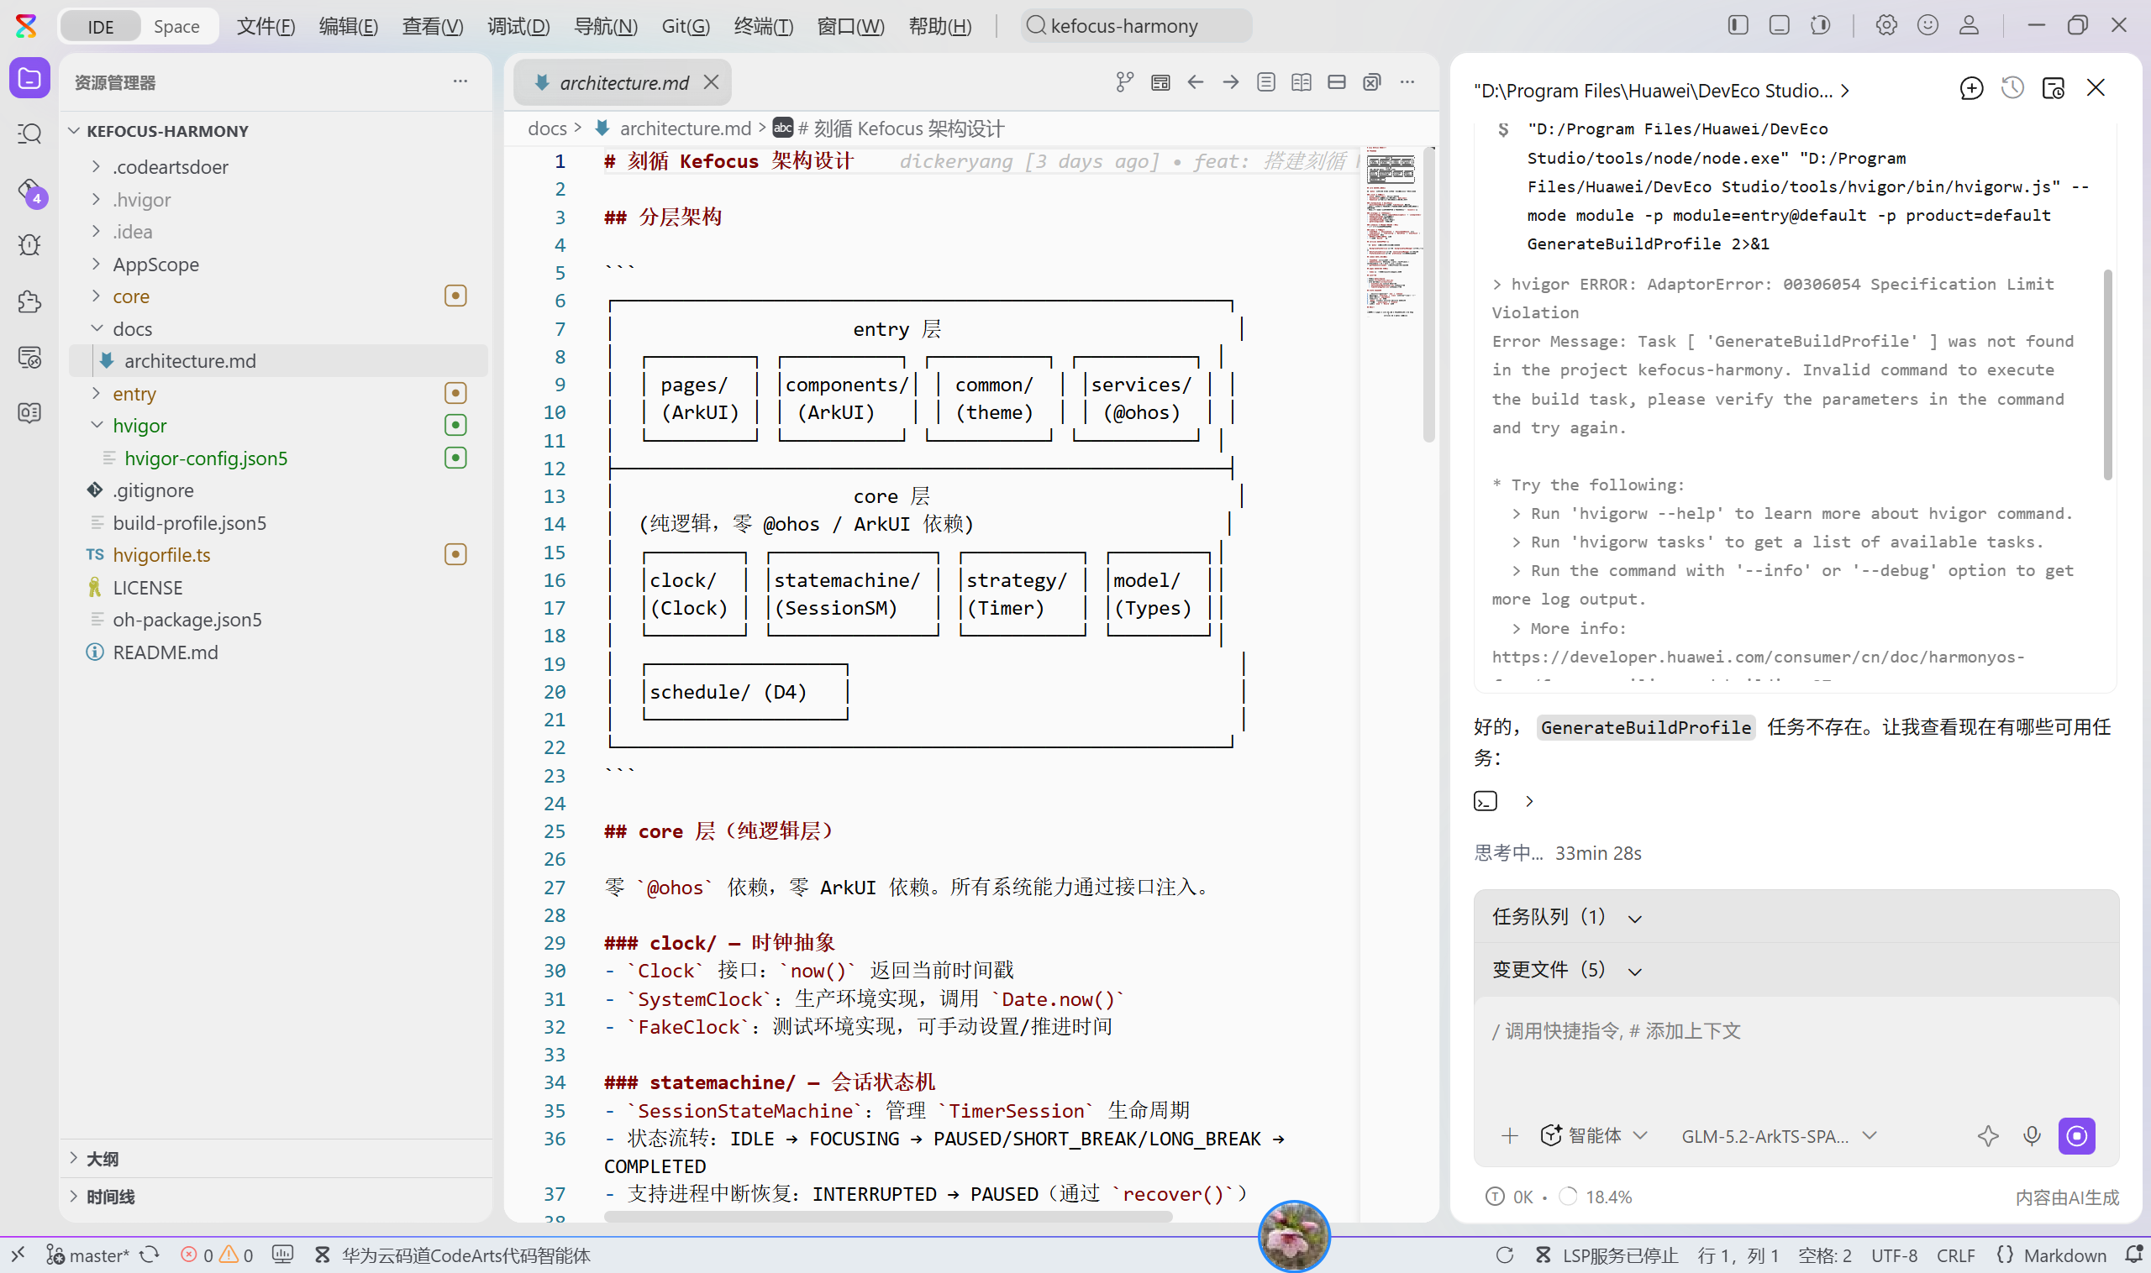
Task: Open the 调试(D) menu
Action: tap(518, 27)
